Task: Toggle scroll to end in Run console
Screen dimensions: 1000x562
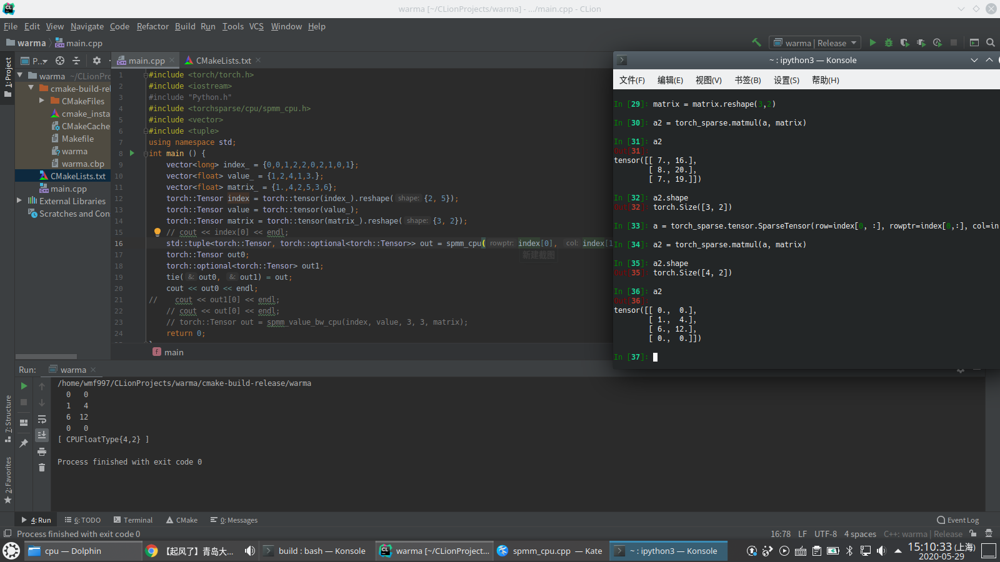Action: coord(42,435)
